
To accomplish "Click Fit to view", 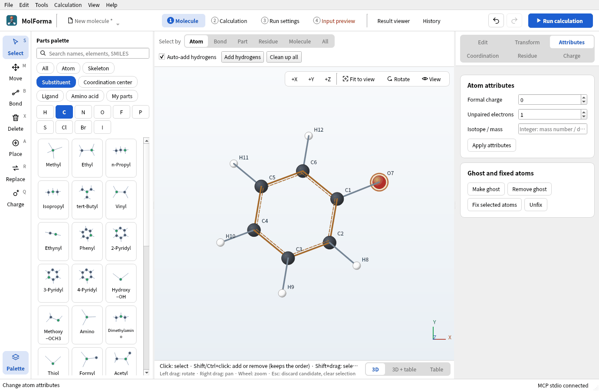I will (359, 79).
